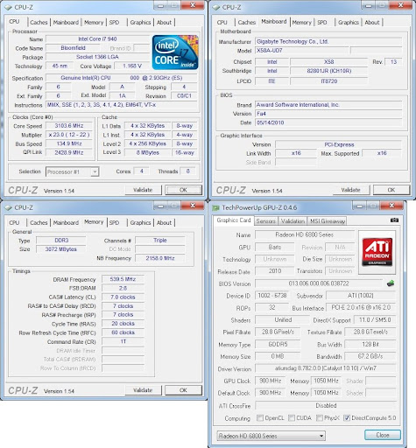The width and height of the screenshot is (416, 448).
Task: Click the BIOS Date value 05/14/2010
Action: click(328, 122)
